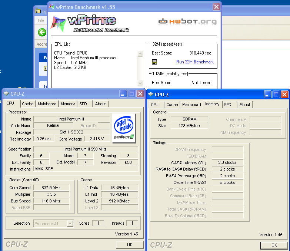Image resolution: width=290 pixels, height=251 pixels.
Task: Click the floppy disk save score icon
Action: click(154, 62)
